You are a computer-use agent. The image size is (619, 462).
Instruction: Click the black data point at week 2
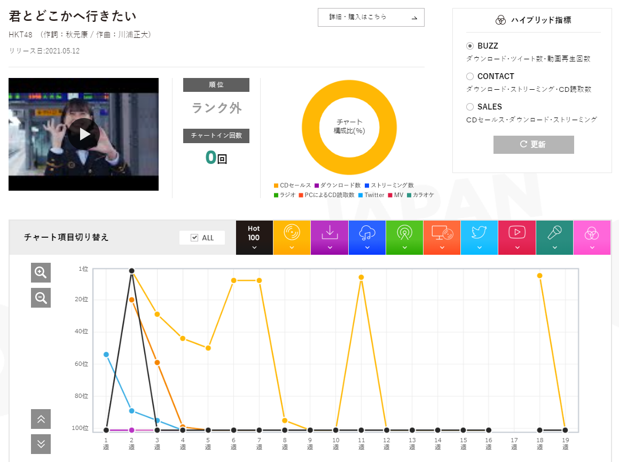[132, 271]
